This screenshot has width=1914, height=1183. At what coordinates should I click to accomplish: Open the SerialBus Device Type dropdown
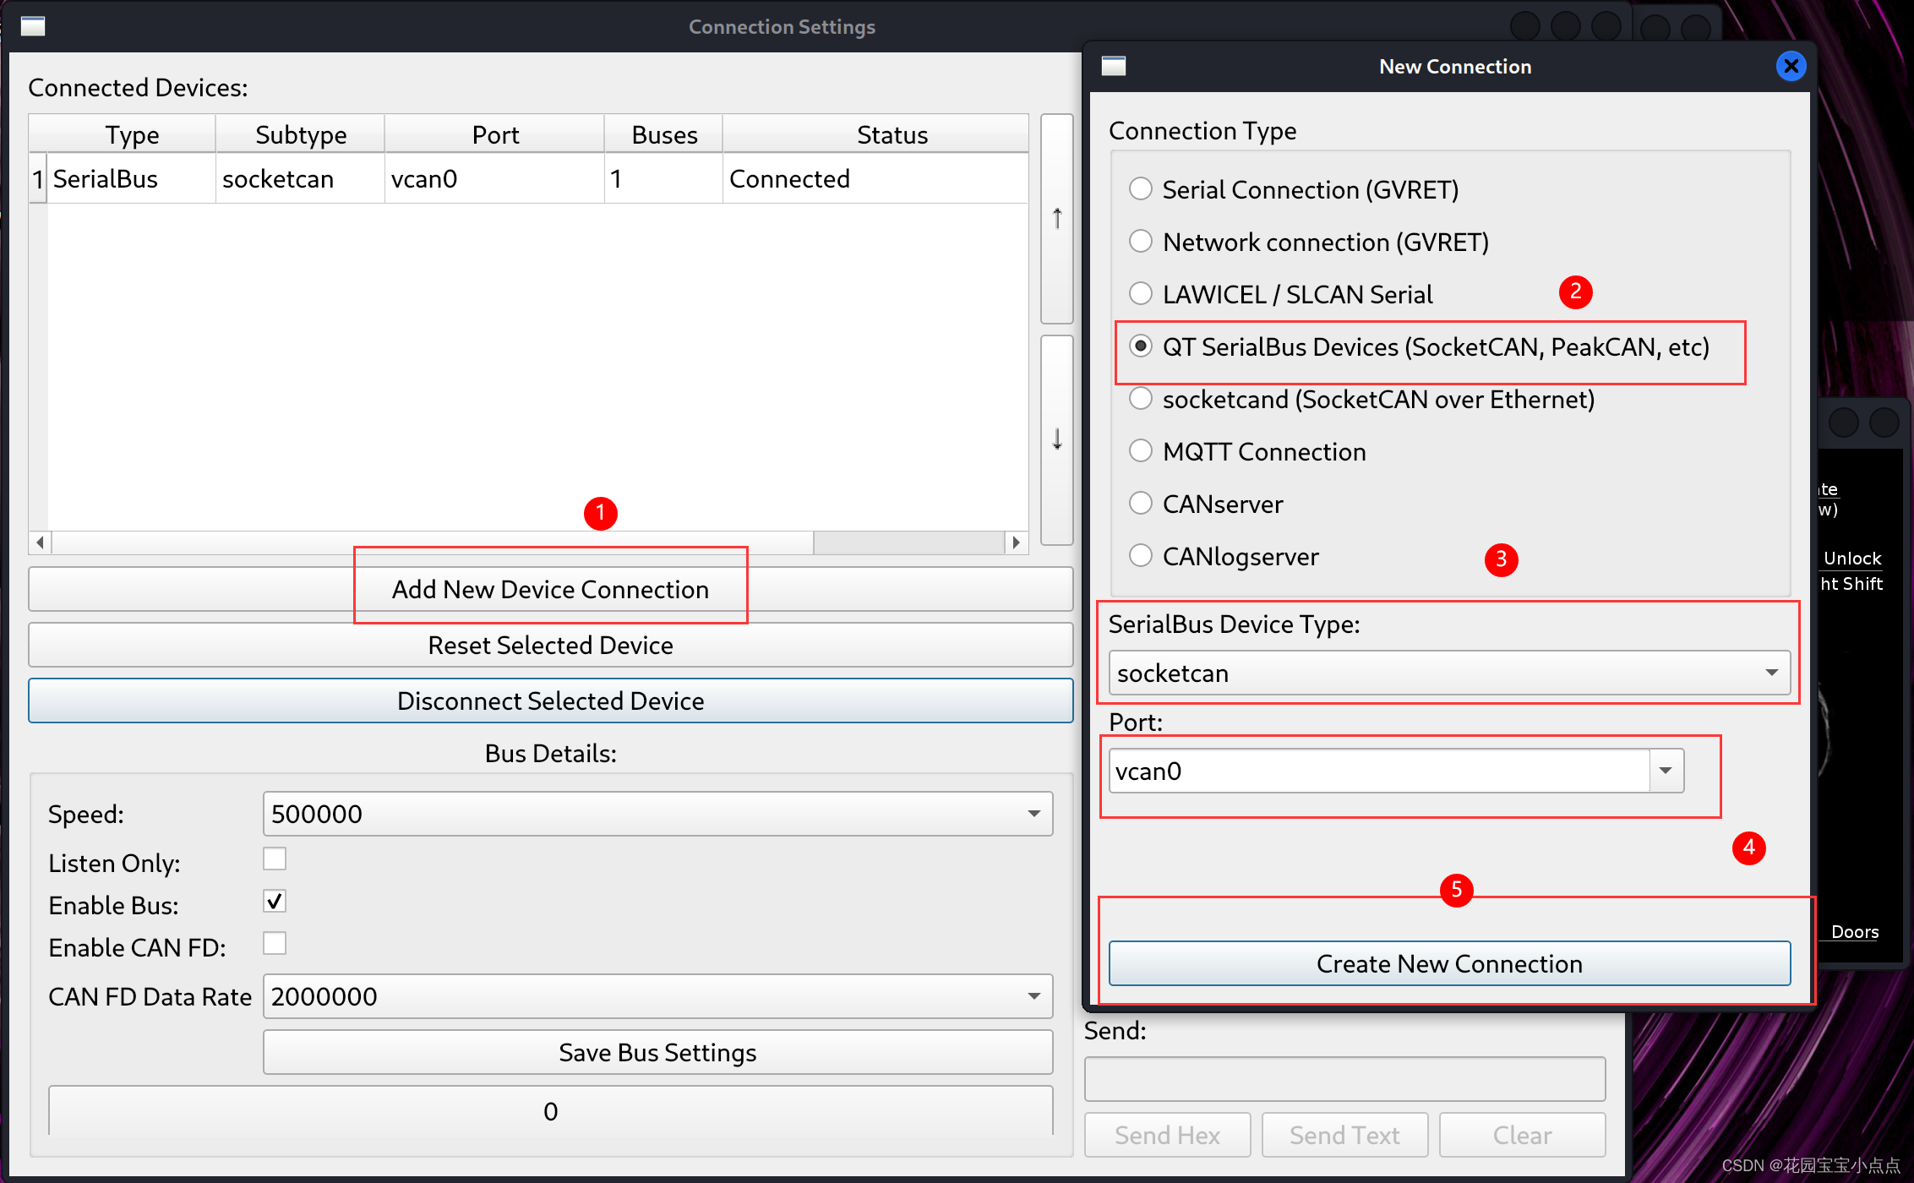pyautogui.click(x=1449, y=673)
